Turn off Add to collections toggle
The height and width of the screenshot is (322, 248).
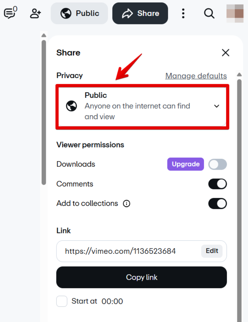click(x=217, y=204)
